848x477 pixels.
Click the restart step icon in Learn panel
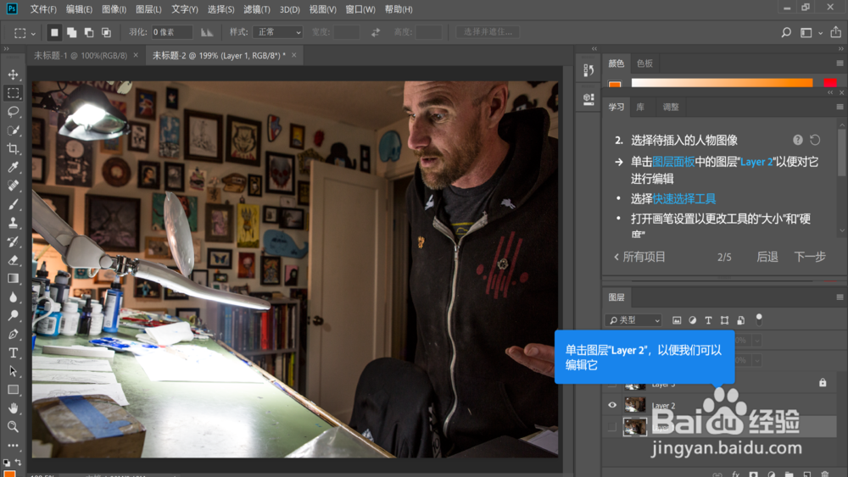click(x=815, y=140)
